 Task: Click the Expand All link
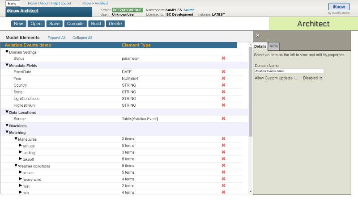pyautogui.click(x=56, y=38)
